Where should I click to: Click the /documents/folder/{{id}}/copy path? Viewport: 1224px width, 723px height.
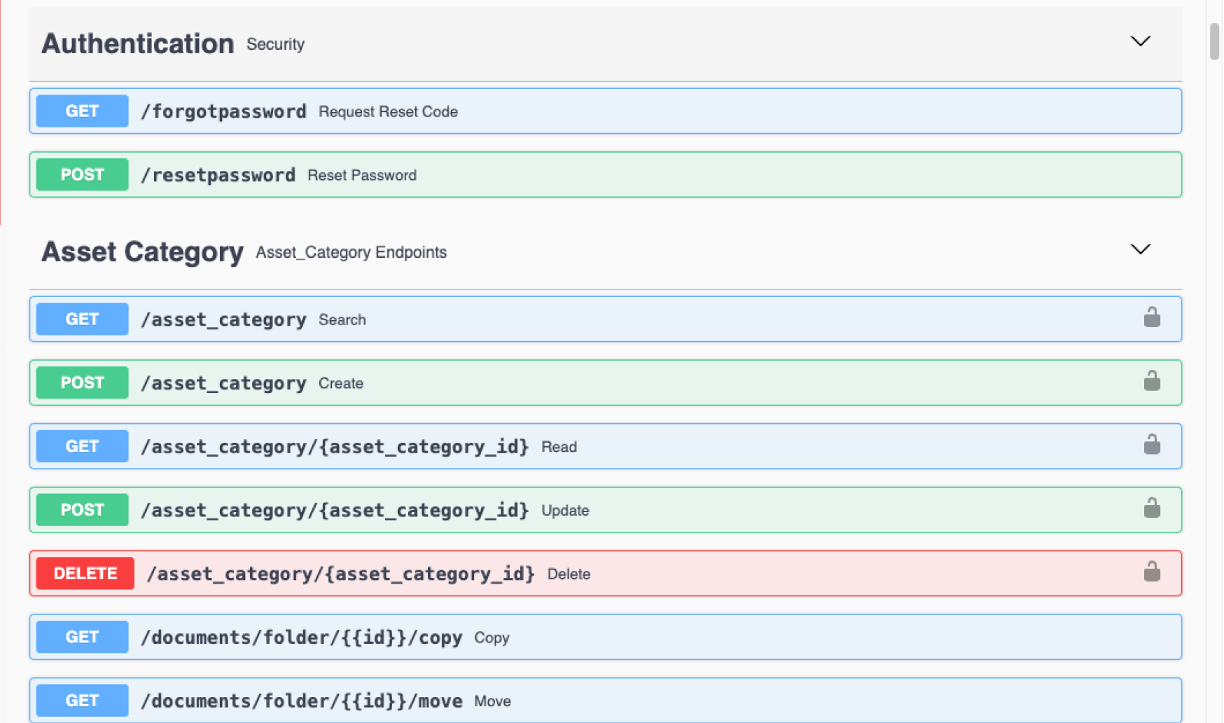tap(301, 638)
